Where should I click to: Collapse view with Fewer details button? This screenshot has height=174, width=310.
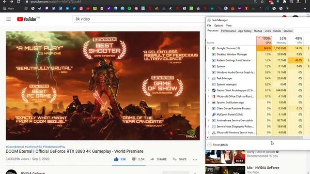pyautogui.click(x=217, y=145)
